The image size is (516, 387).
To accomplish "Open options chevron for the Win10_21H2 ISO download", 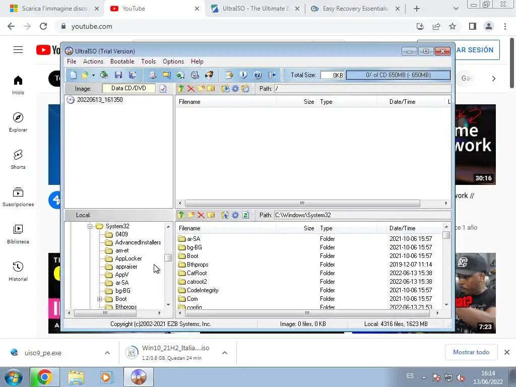I will point(225,353).
